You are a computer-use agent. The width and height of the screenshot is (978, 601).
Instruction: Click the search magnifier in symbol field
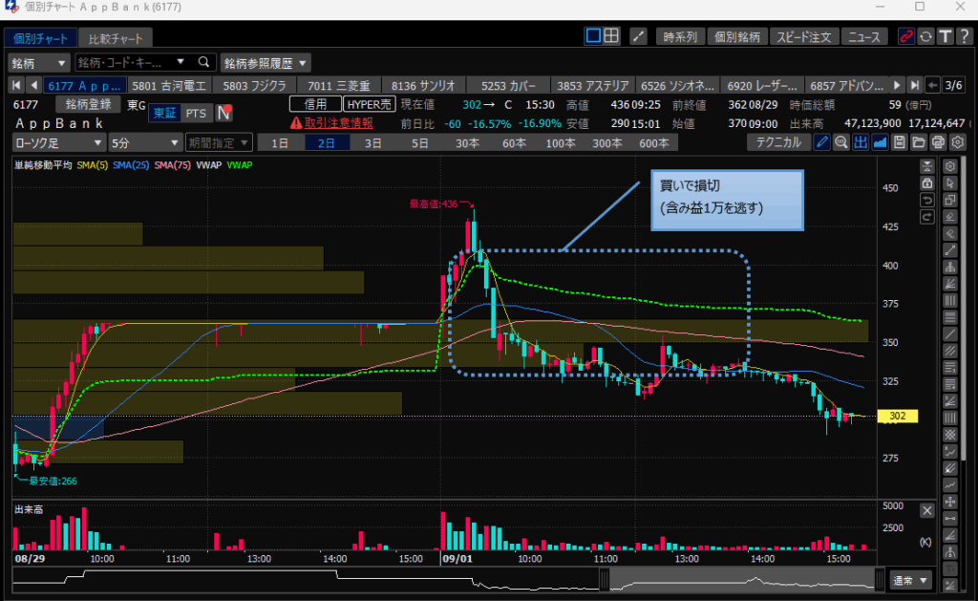pyautogui.click(x=203, y=63)
